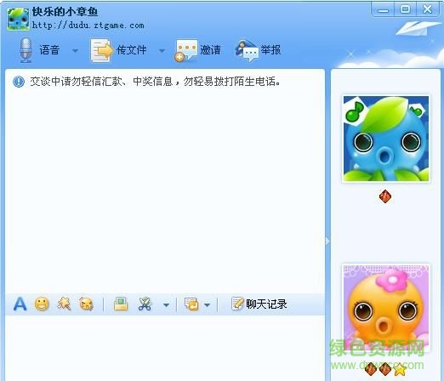Image resolution: width=444 pixels, height=381 pixels.
Task: Collapse the side panel with arrow handle
Action: [x=327, y=242]
